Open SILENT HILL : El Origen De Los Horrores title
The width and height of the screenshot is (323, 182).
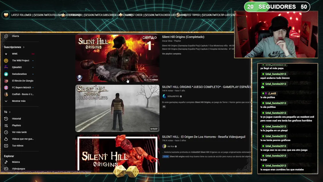point(204,137)
